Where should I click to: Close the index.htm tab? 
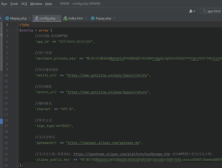(x=86, y=18)
